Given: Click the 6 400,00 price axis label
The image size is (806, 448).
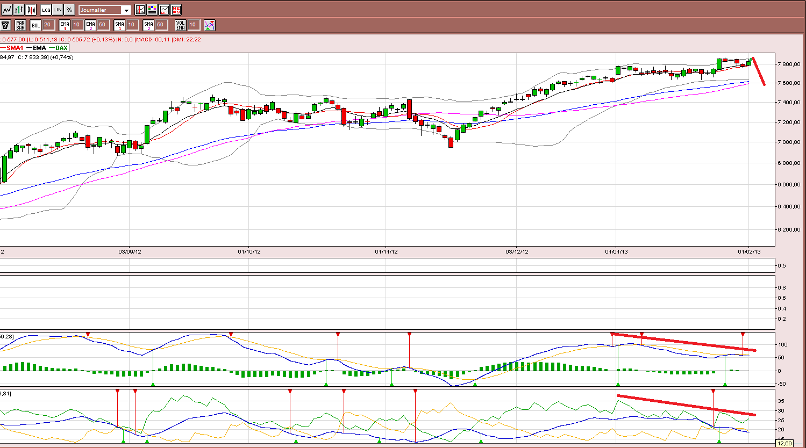Looking at the screenshot, I should [x=790, y=206].
